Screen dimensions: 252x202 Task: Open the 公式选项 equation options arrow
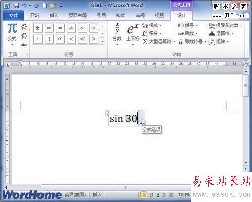(x=141, y=118)
